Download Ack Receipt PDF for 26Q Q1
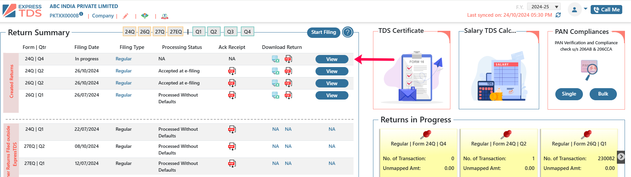Image resolution: width=631 pixels, height=177 pixels. pyautogui.click(x=232, y=95)
